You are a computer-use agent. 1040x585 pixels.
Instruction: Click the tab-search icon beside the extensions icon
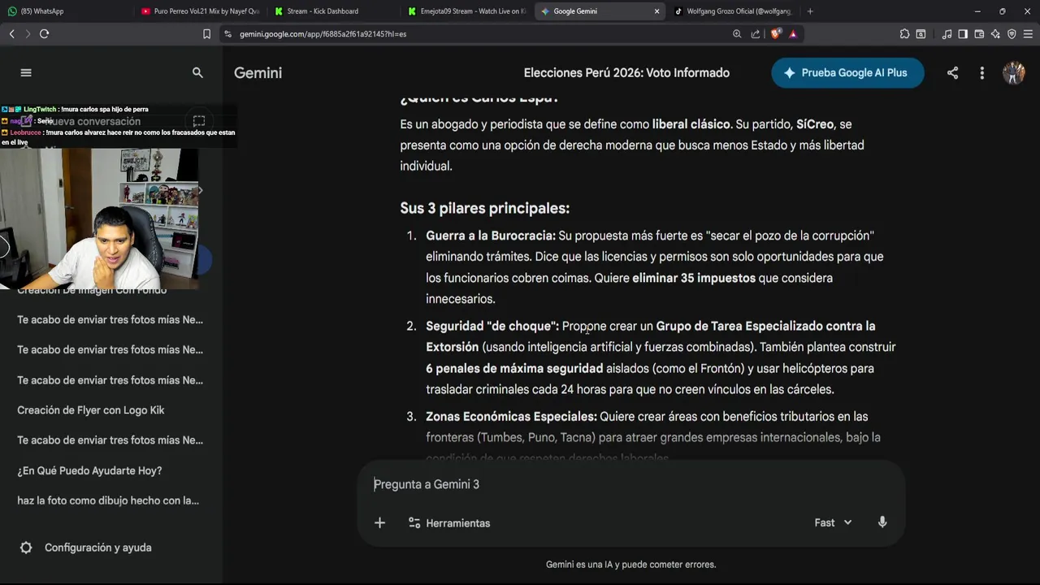coord(921,33)
